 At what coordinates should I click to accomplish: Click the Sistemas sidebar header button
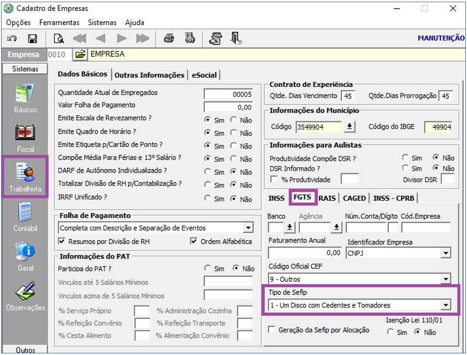pyautogui.click(x=25, y=69)
